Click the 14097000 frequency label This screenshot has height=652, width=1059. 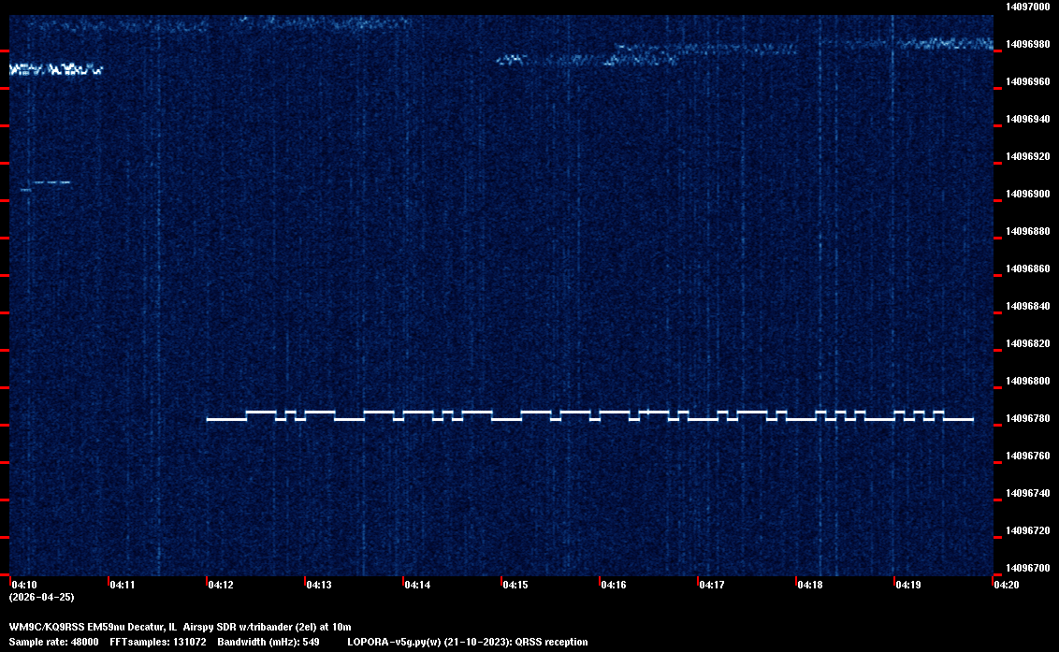pos(1027,7)
